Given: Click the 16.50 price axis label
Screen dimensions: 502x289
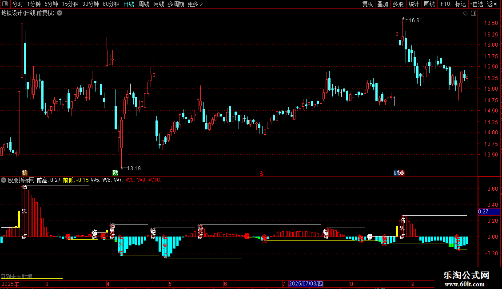Looking at the screenshot, I should (491, 23).
